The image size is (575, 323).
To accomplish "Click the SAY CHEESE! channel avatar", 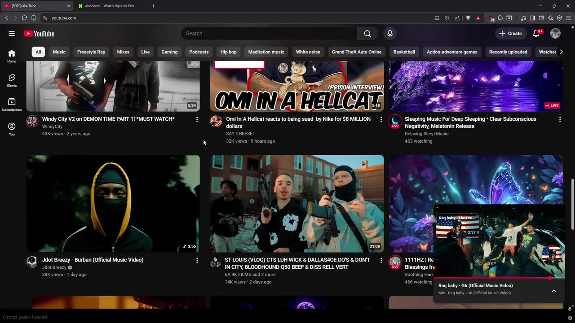I will pyautogui.click(x=216, y=121).
